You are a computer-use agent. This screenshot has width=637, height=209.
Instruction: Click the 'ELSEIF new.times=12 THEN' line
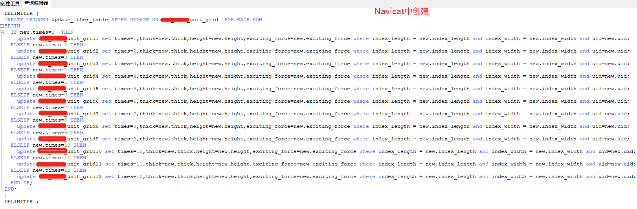[x=48, y=170]
